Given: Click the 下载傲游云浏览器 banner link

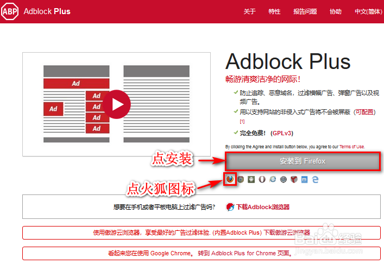Looking at the screenshot, I should tap(287, 232).
